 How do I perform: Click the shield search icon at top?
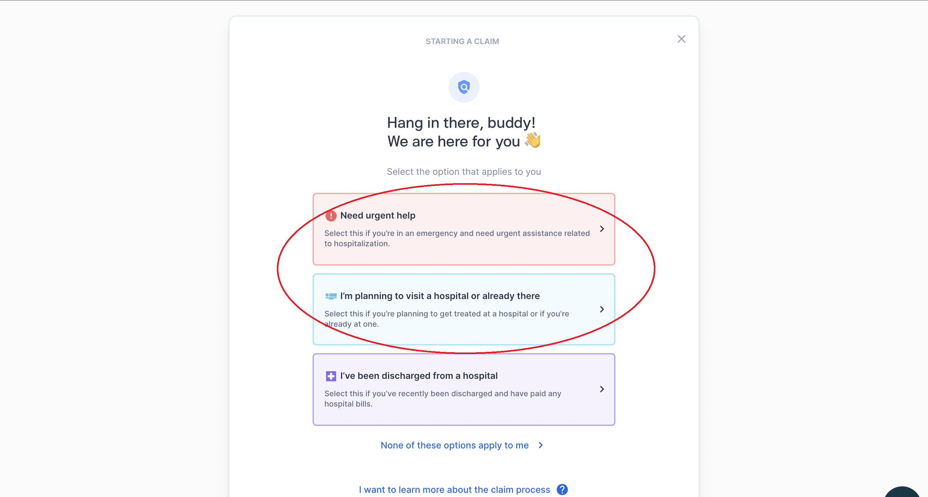point(464,87)
